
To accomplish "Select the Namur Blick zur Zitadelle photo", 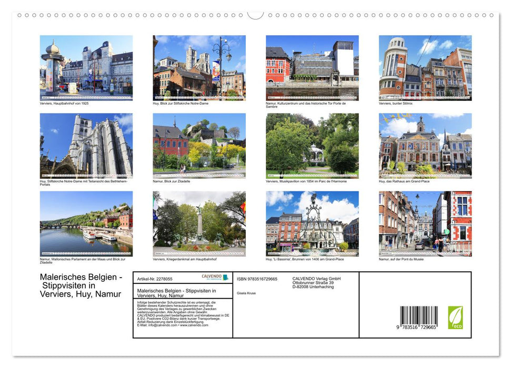I will 199,146.
